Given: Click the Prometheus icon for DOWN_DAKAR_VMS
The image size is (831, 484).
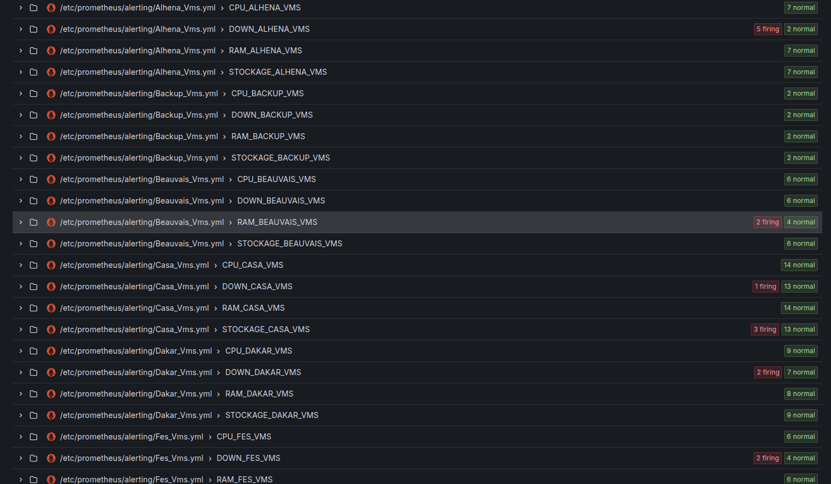Looking at the screenshot, I should point(51,372).
